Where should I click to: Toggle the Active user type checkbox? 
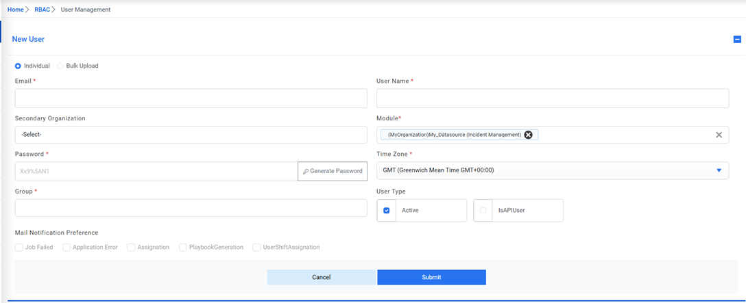coord(387,211)
